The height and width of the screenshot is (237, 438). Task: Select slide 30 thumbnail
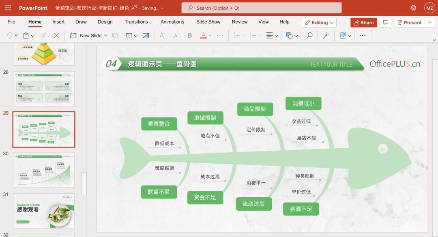(44, 170)
